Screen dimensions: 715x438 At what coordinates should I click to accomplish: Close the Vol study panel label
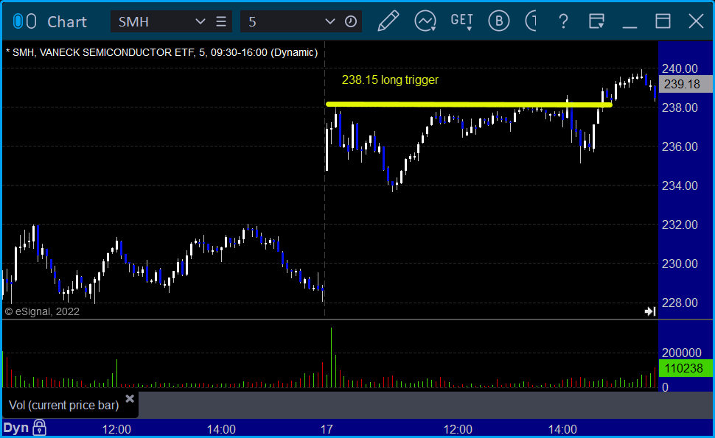pos(130,399)
